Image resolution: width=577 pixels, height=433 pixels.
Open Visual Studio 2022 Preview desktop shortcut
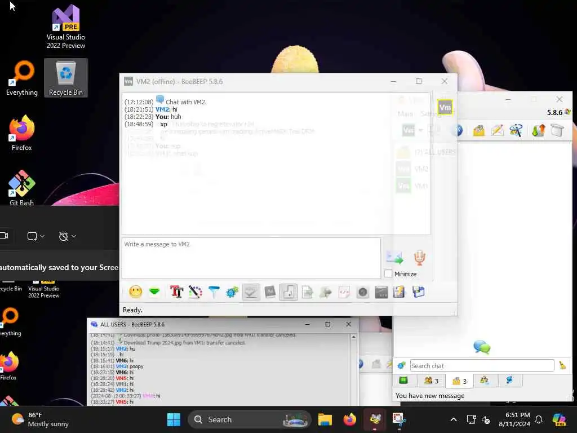coord(65,26)
